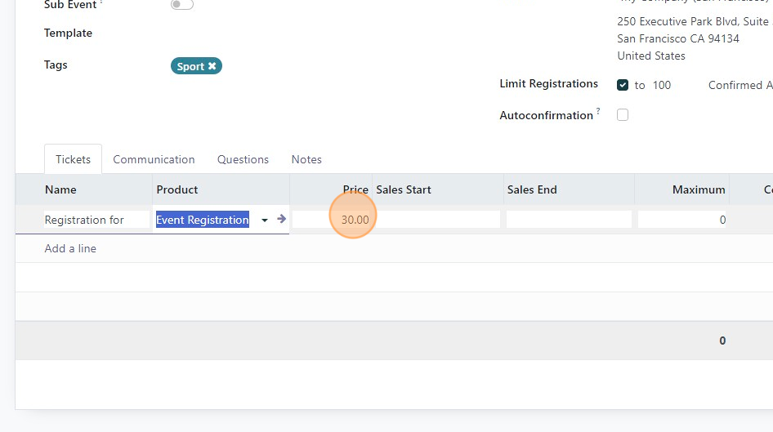This screenshot has height=432, width=773.
Task: Edit the ticket Name field 'Registration for'
Action: pyautogui.click(x=96, y=220)
